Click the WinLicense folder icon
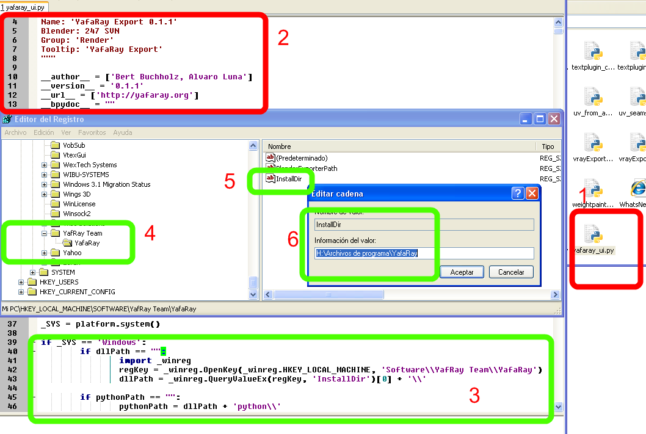The image size is (646, 434). [x=55, y=204]
